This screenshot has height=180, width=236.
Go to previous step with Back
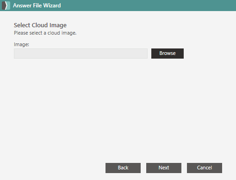[x=123, y=168]
